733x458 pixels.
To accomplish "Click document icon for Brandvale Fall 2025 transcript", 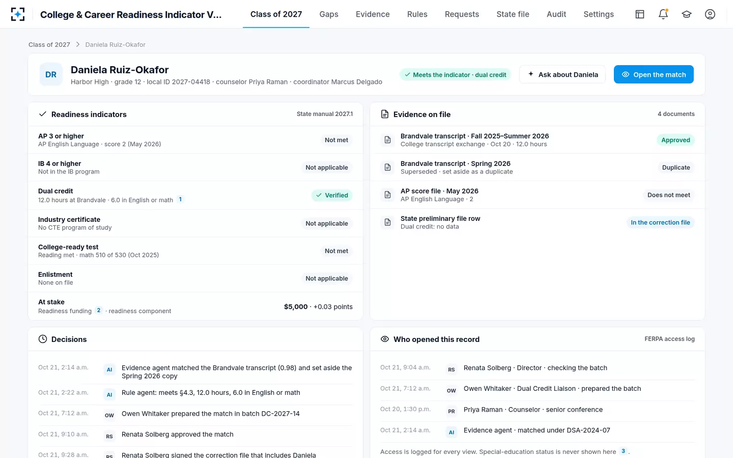I will tap(387, 140).
